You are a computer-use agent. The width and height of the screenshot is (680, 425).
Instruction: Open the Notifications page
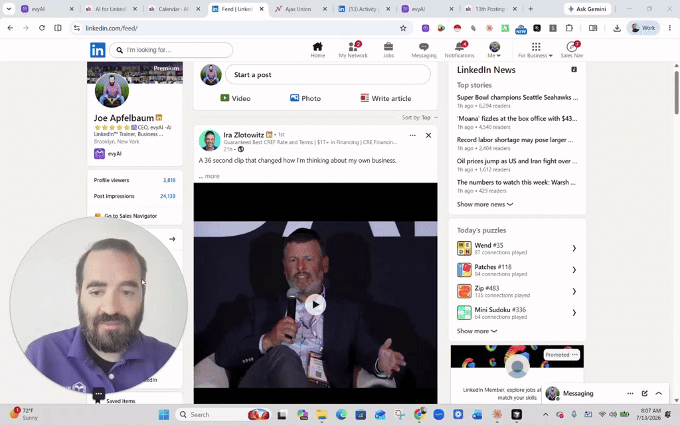coord(460,50)
